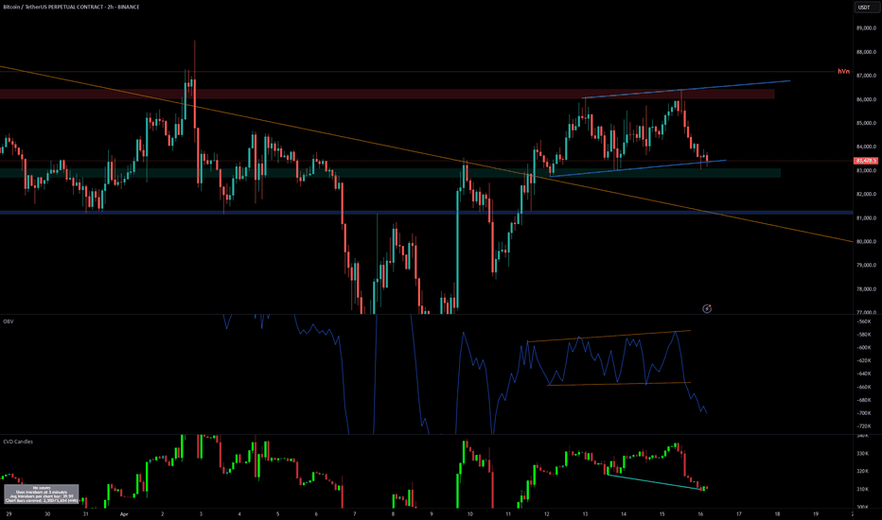Select the teal divergence line in CVD pane
Screen dimensions: 882x520
655,483
